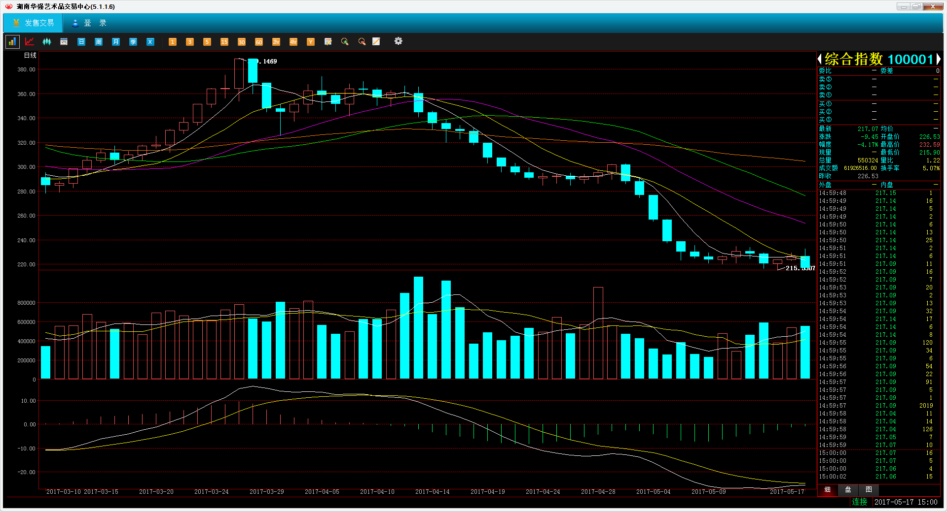Open settings gear icon
Screen dimensions: 947x512
[x=399, y=41]
